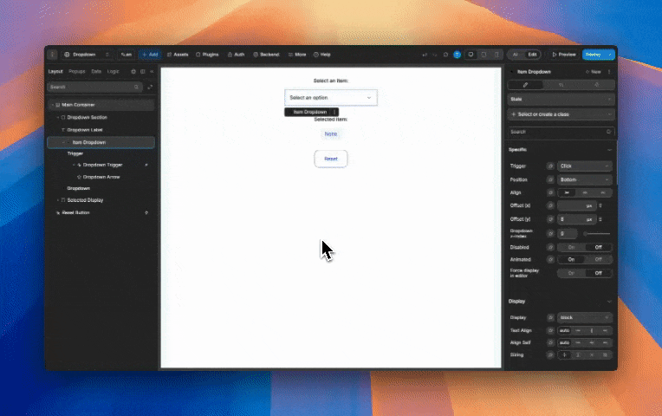The height and width of the screenshot is (416, 662).
Task: Open the page selector named Dropdown
Action: click(87, 55)
